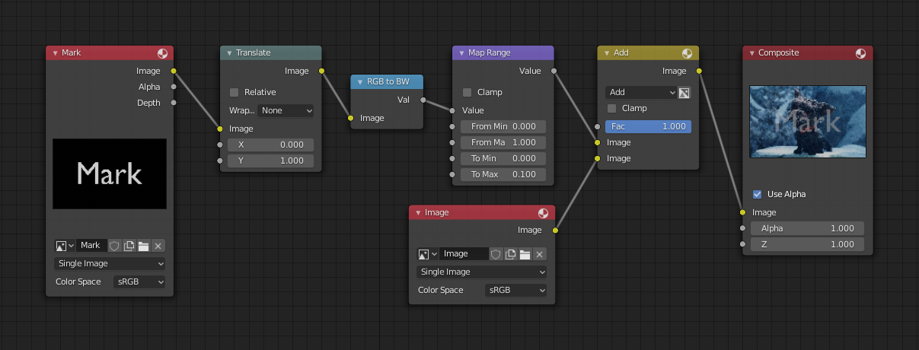
Task: Enable Clamp checkbox in Map Range node
Action: pos(467,92)
